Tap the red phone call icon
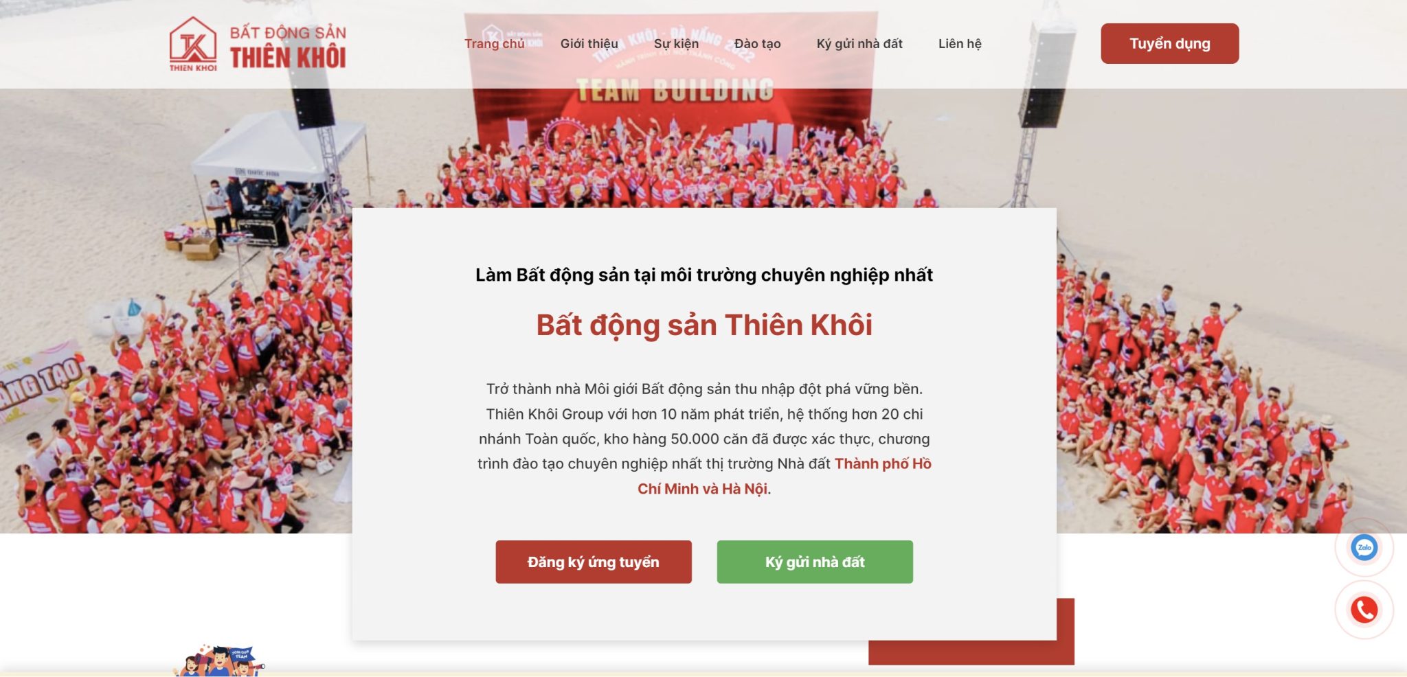 1364,610
